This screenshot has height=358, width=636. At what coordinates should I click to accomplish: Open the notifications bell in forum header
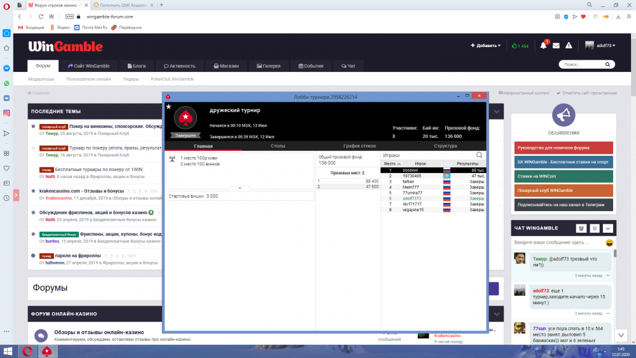[x=543, y=46]
